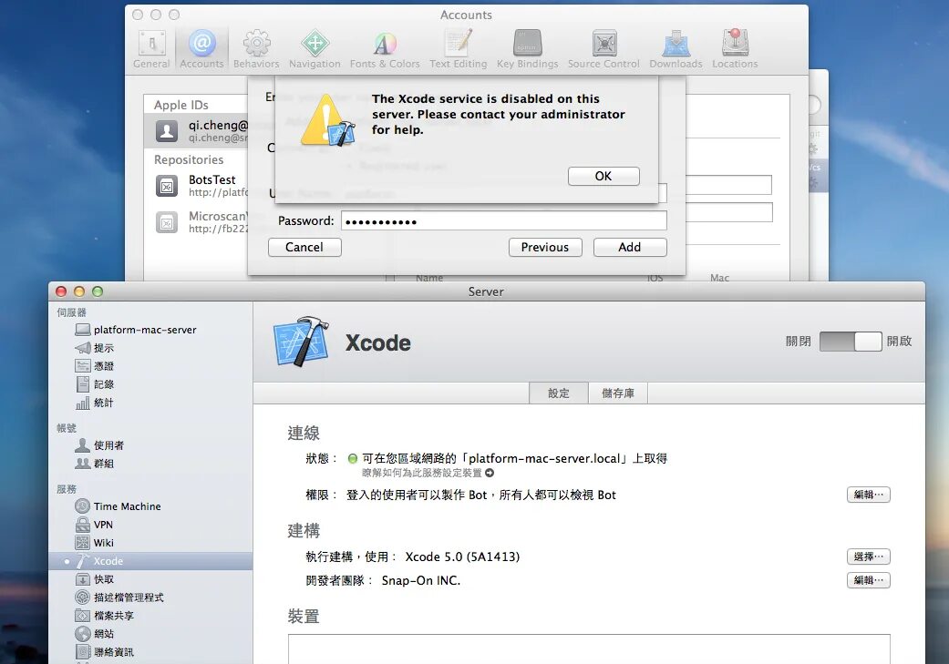Select the qi.cheng Apple ID account
Screen dimensions: 949x664
(196, 130)
